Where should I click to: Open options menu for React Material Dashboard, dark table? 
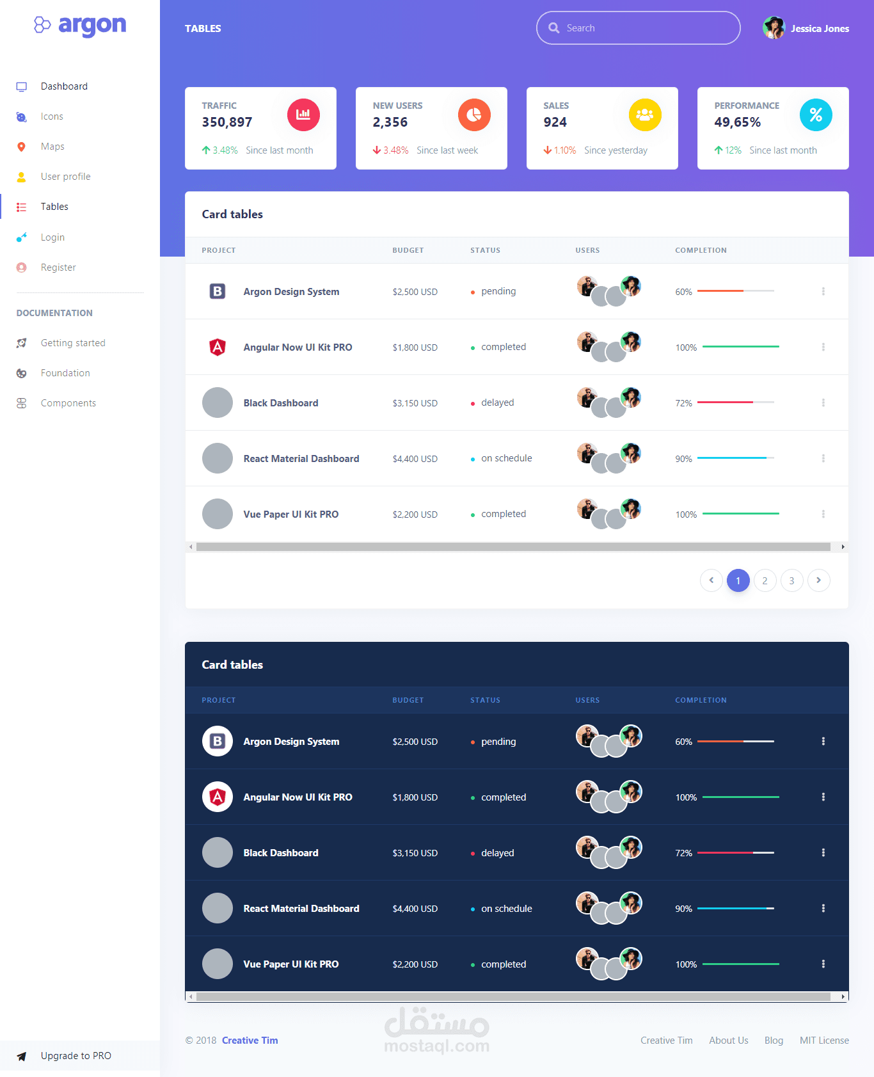(823, 908)
